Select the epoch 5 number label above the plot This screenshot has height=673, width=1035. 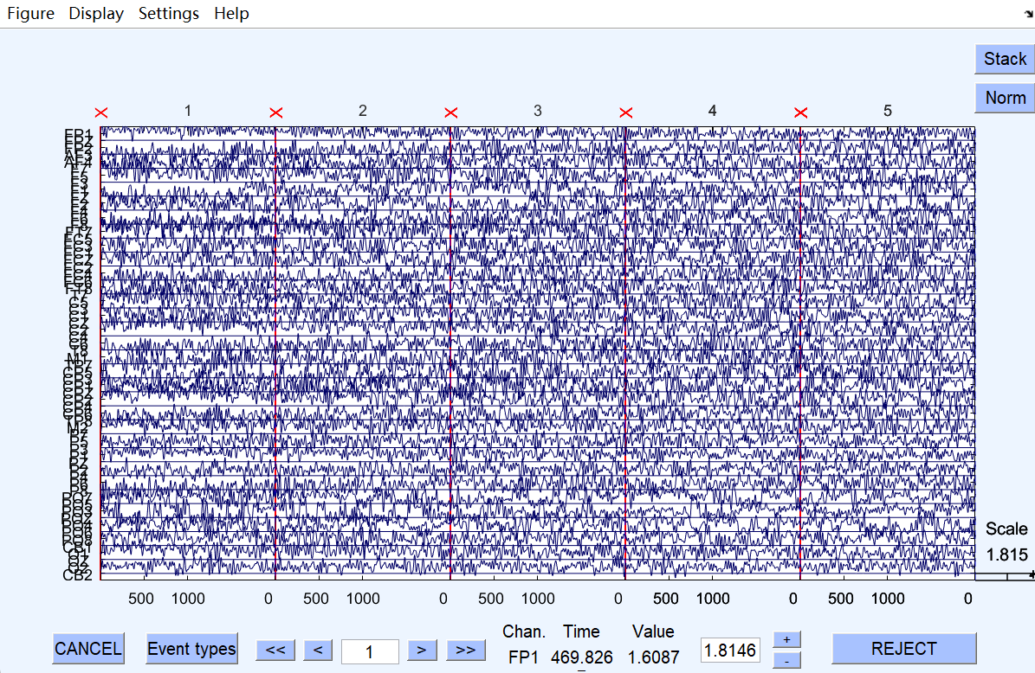(x=887, y=111)
